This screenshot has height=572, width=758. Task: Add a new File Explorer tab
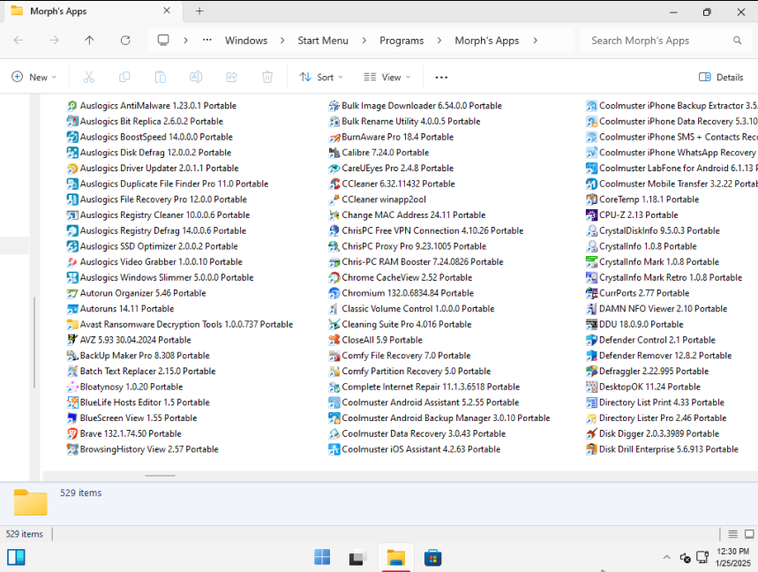(x=199, y=11)
